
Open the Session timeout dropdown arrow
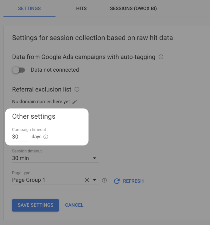[95, 158]
